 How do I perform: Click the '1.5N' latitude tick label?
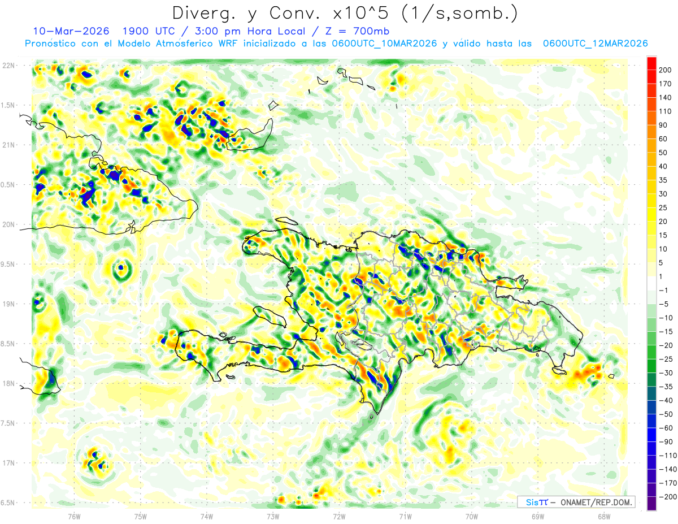[x=8, y=105]
